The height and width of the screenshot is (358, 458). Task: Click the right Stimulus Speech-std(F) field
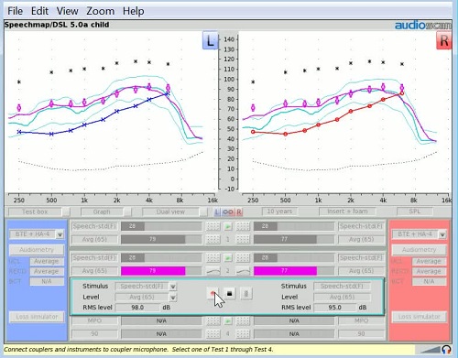pos(342,287)
